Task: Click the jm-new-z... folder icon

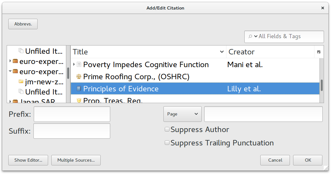Action: click(21, 81)
